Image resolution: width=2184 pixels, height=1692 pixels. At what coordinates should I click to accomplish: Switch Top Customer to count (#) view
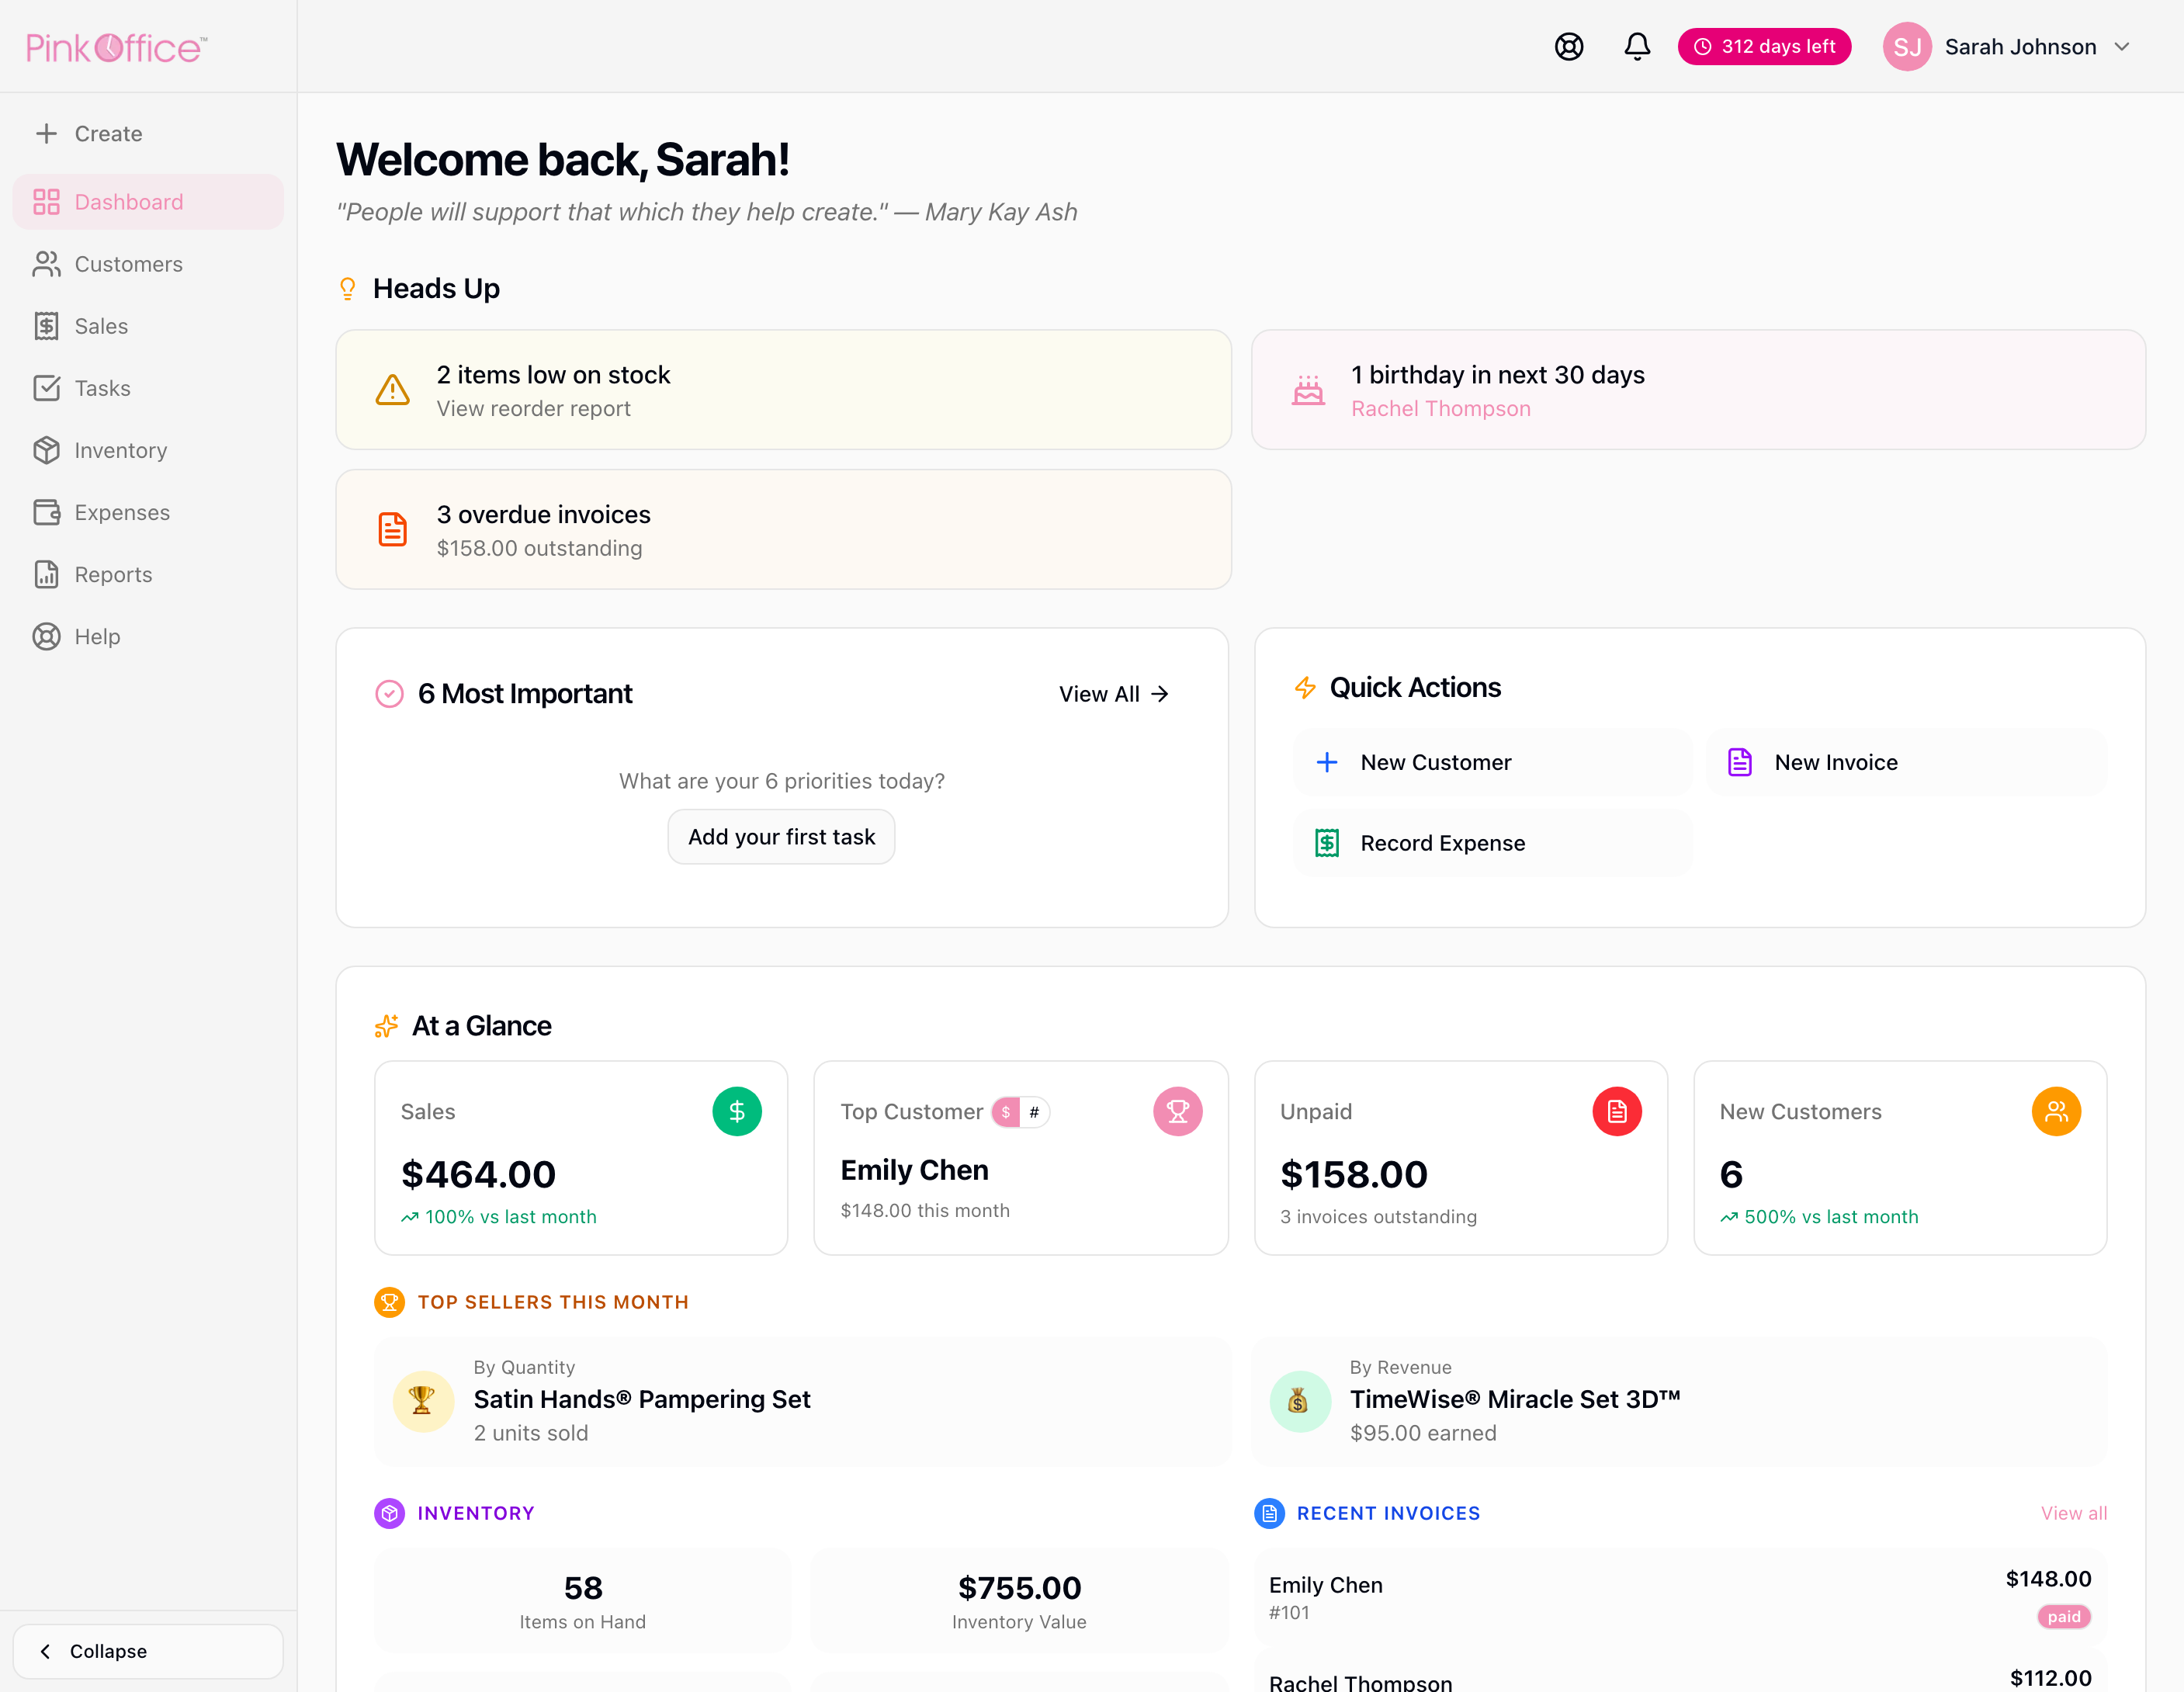tap(1034, 1112)
